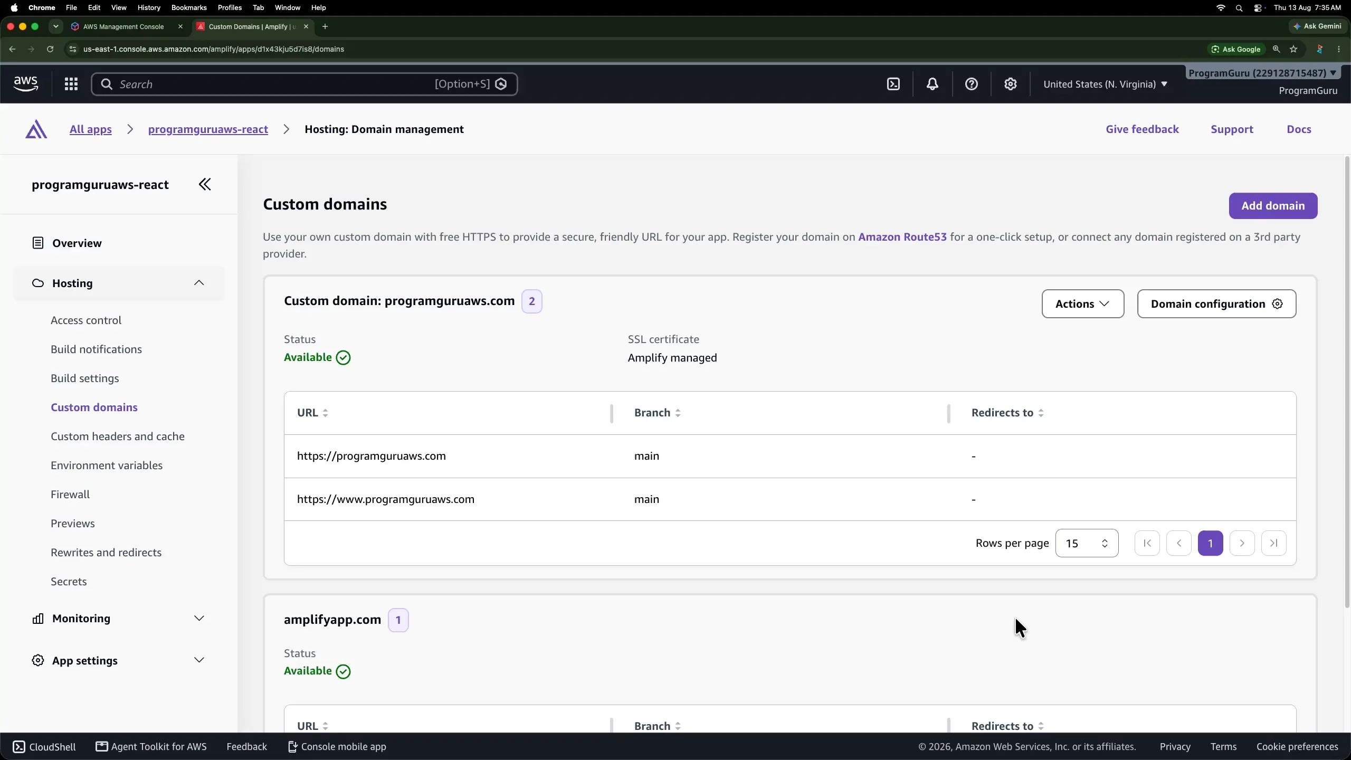Click the Amplify logo icon

36,129
